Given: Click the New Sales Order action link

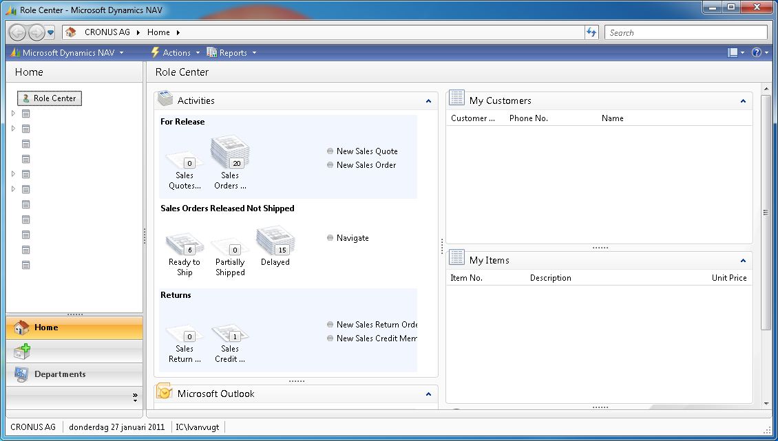Looking at the screenshot, I should tap(366, 165).
